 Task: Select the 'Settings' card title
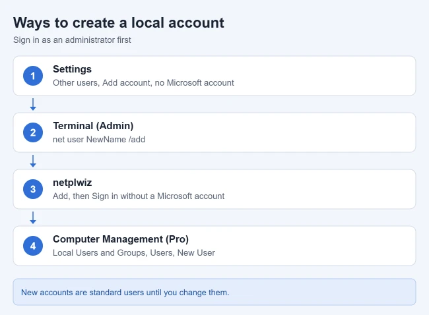[72, 69]
